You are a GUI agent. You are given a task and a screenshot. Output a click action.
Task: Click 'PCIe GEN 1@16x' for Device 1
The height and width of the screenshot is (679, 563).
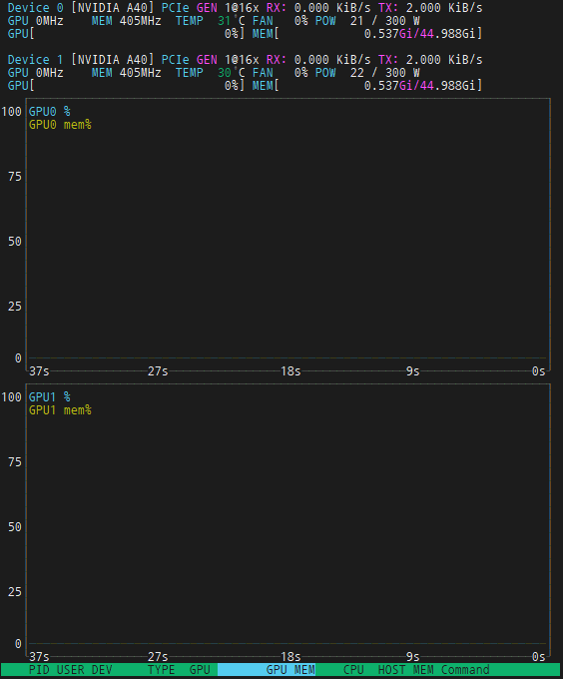[x=211, y=60]
